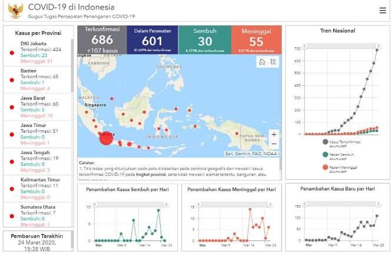
Task: Click right range handle on Kasus Sembuh chart
Action: [167, 204]
